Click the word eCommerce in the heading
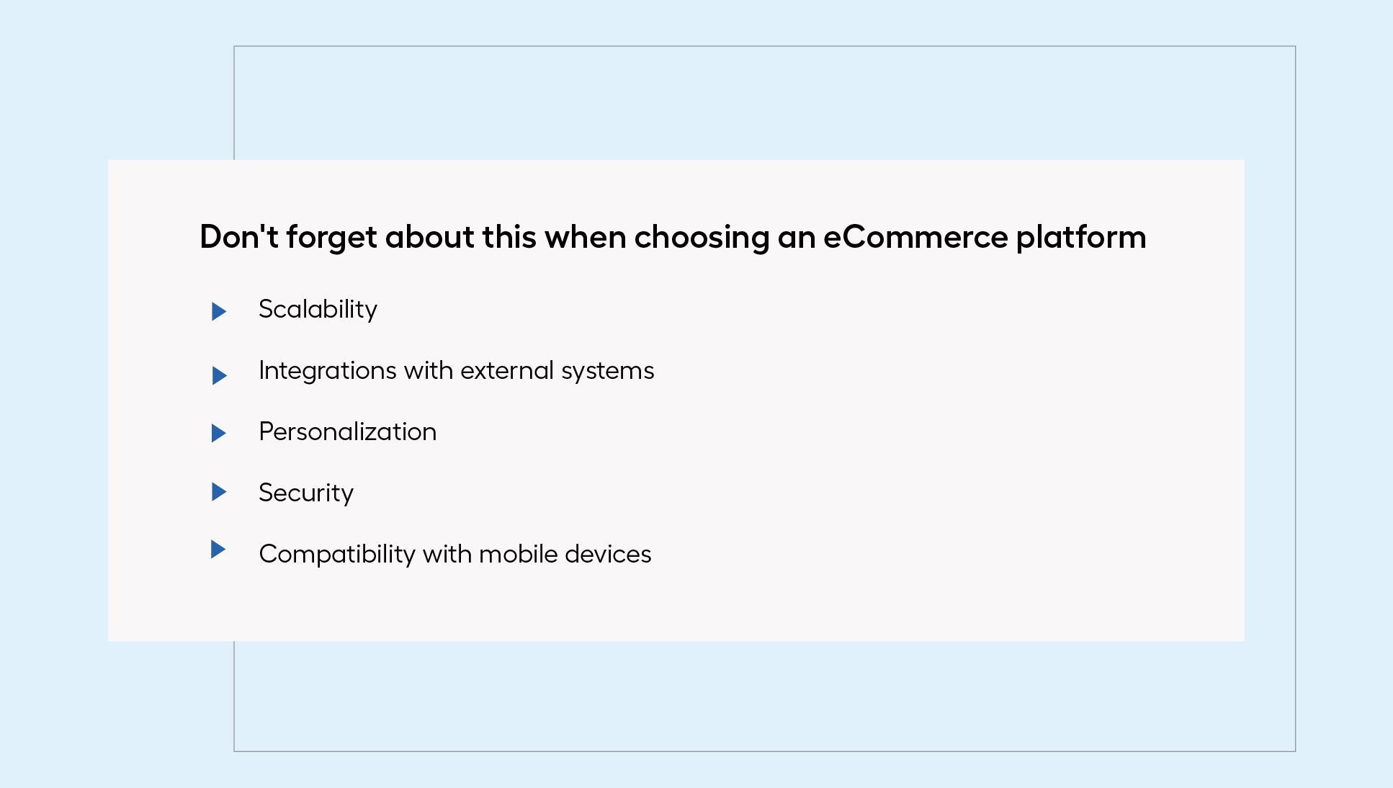 pos(915,237)
